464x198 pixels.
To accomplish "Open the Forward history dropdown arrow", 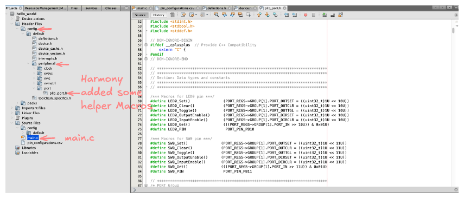I will click(207, 15).
